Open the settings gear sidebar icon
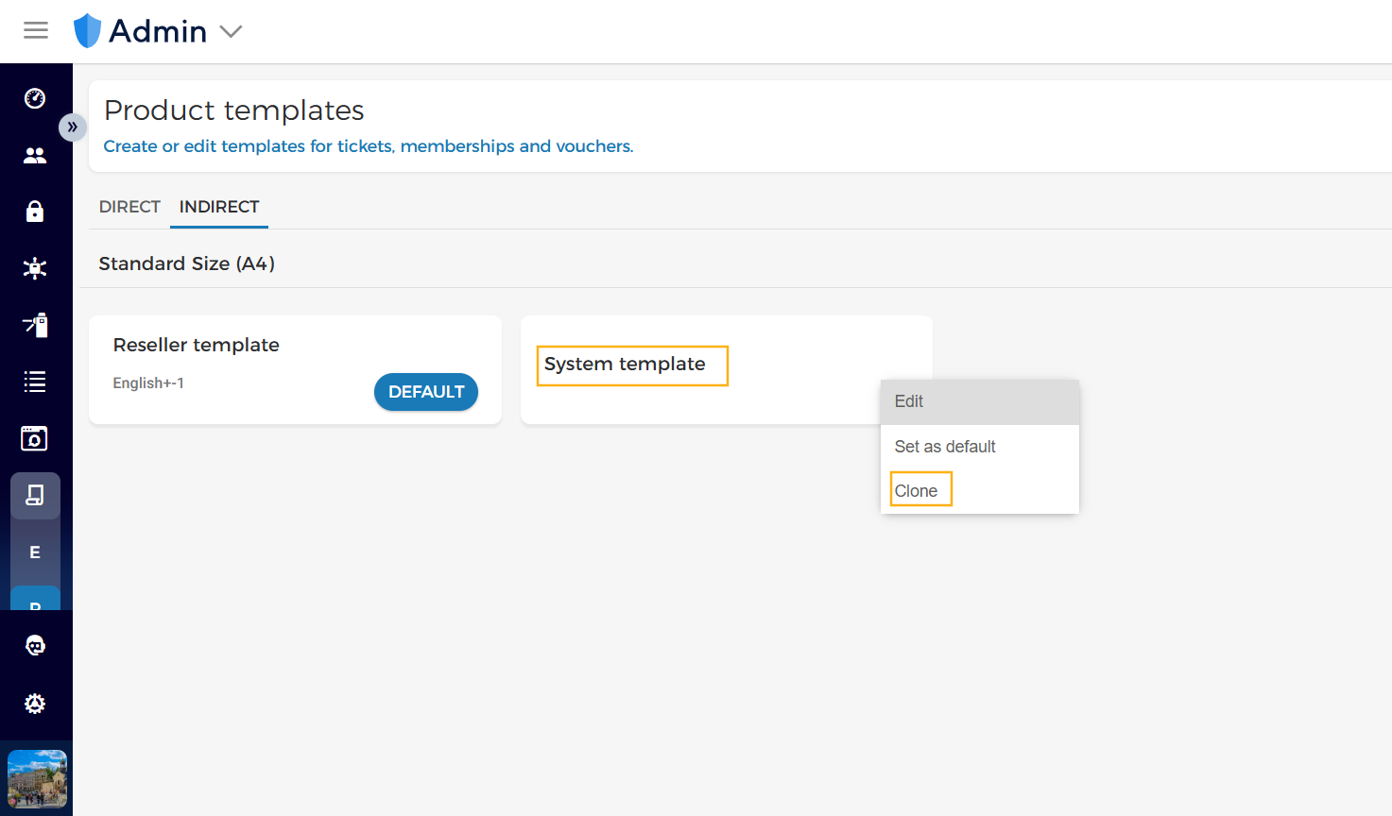The image size is (1392, 816). (35, 704)
